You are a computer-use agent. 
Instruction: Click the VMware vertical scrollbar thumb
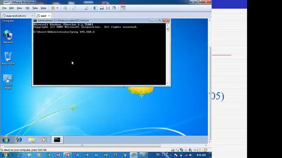point(210,93)
